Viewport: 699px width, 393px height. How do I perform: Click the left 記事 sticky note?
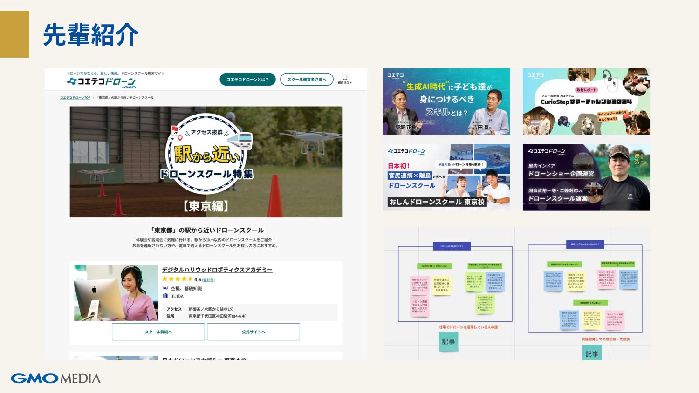coord(448,342)
